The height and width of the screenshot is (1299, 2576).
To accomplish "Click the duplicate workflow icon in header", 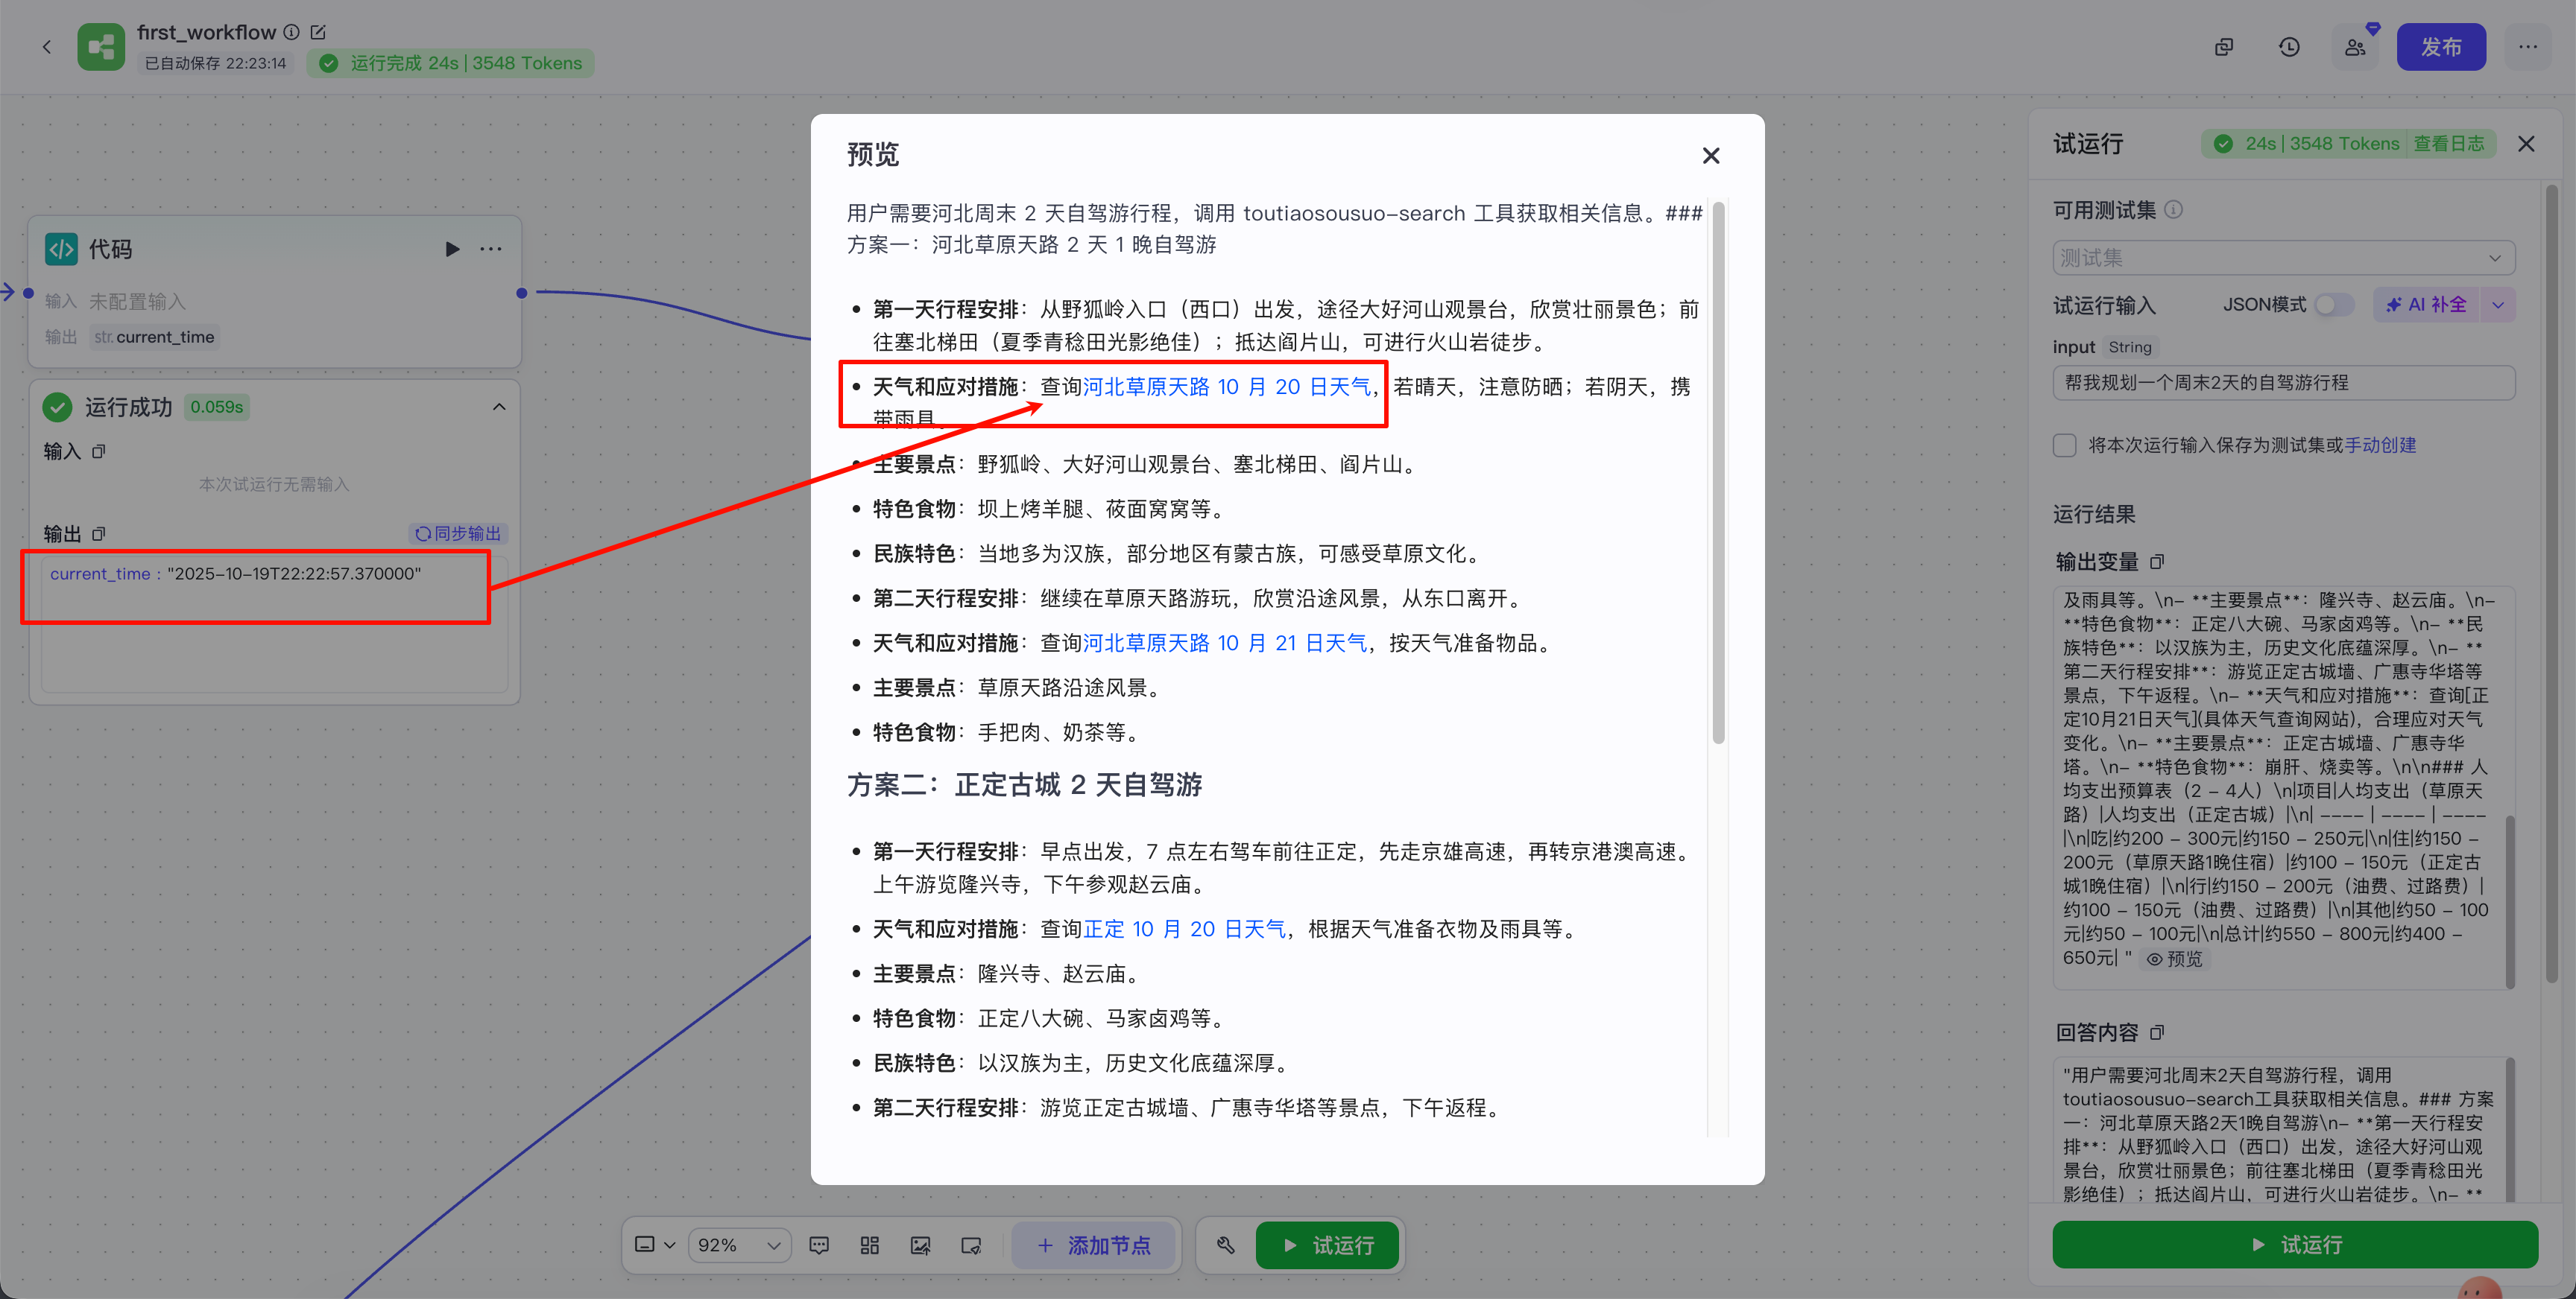I will [x=2224, y=47].
